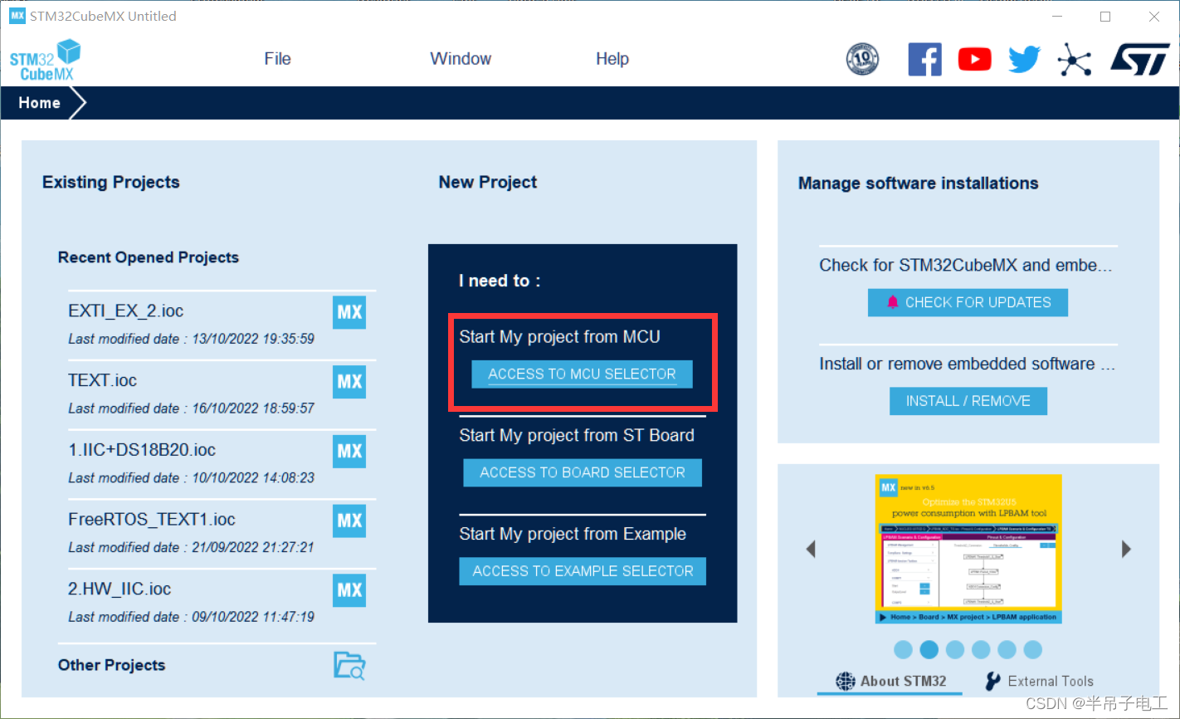Open the LPBAM tool promo thumbnail
1180x719 pixels.
(x=968, y=549)
